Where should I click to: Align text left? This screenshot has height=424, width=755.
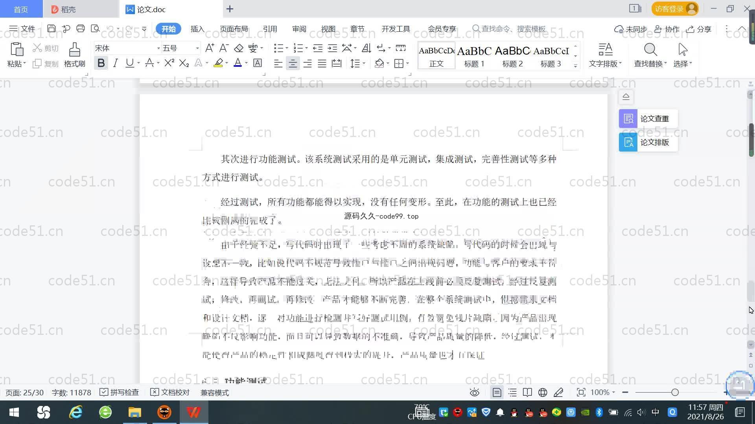(x=278, y=63)
